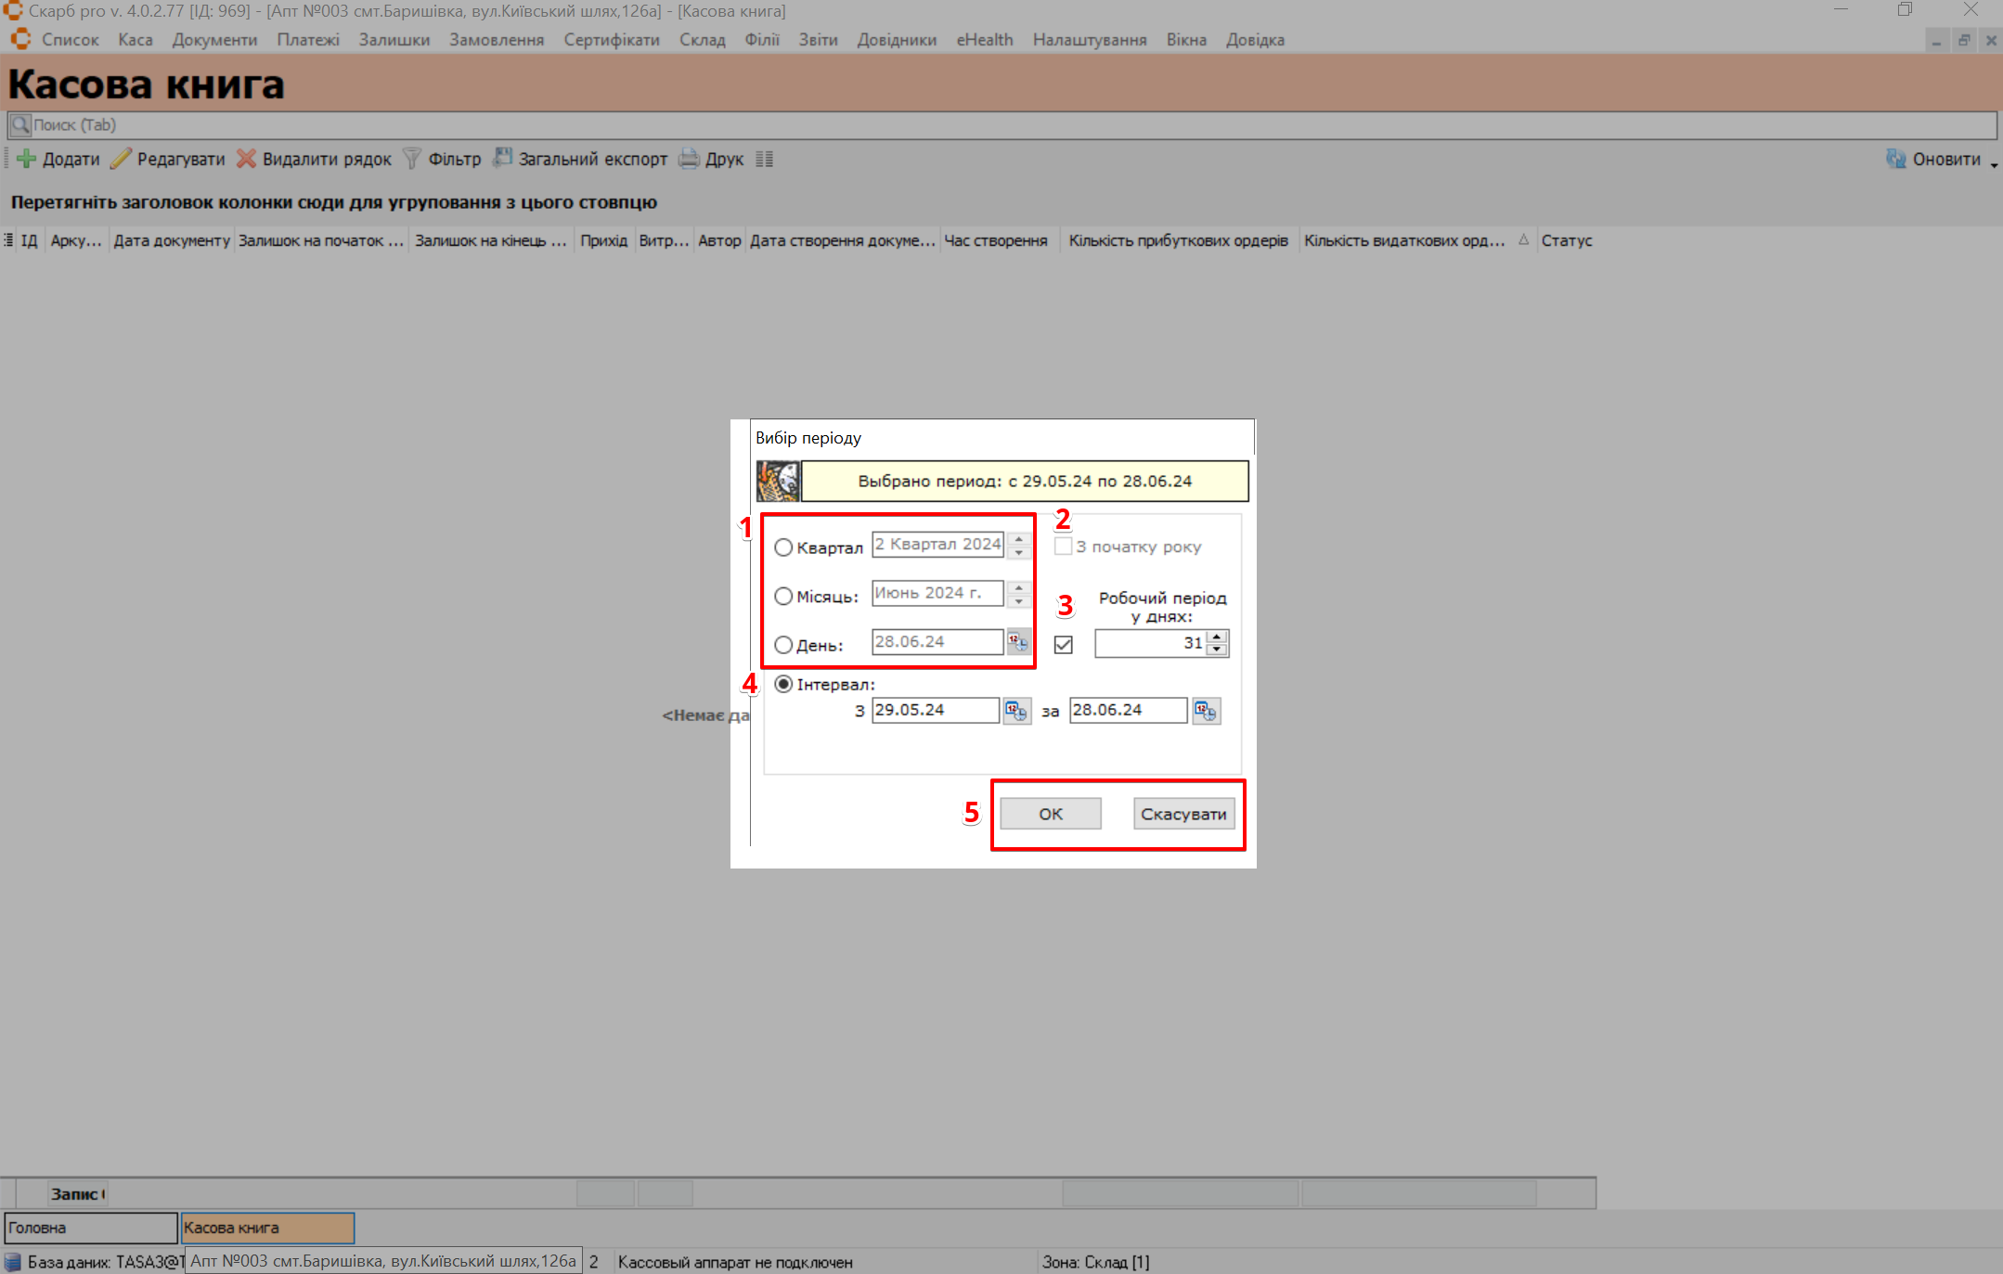Open the Оновити dropdown arrow
The width and height of the screenshot is (2003, 1274).
(1994, 163)
